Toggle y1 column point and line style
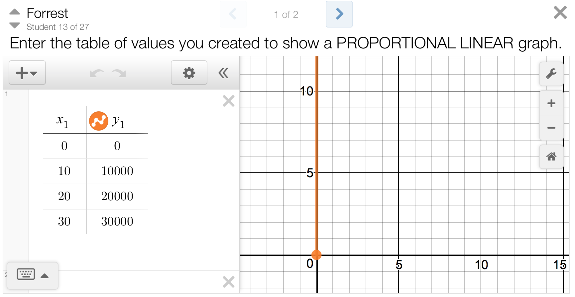This screenshot has width=575, height=297. coord(98,121)
